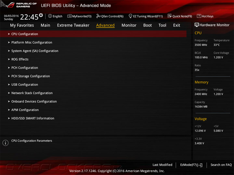Click the EZ Tuning Wizard bulb icon

click(130, 16)
